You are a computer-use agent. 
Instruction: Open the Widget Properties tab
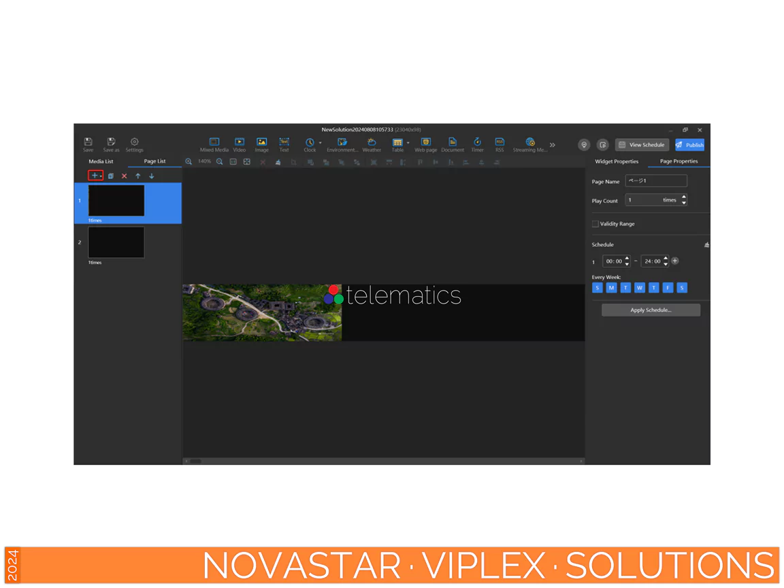coord(617,161)
